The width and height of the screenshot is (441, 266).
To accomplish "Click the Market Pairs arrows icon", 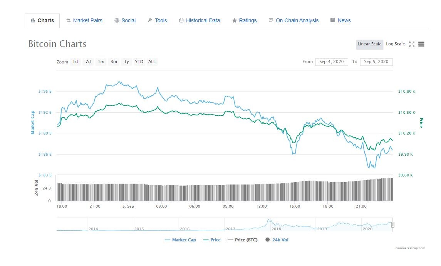I will coord(68,20).
